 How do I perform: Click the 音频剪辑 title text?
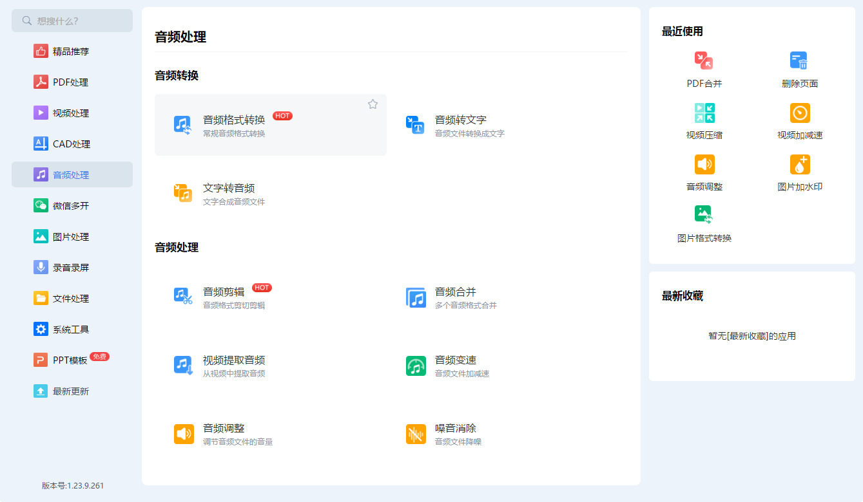pyautogui.click(x=224, y=292)
